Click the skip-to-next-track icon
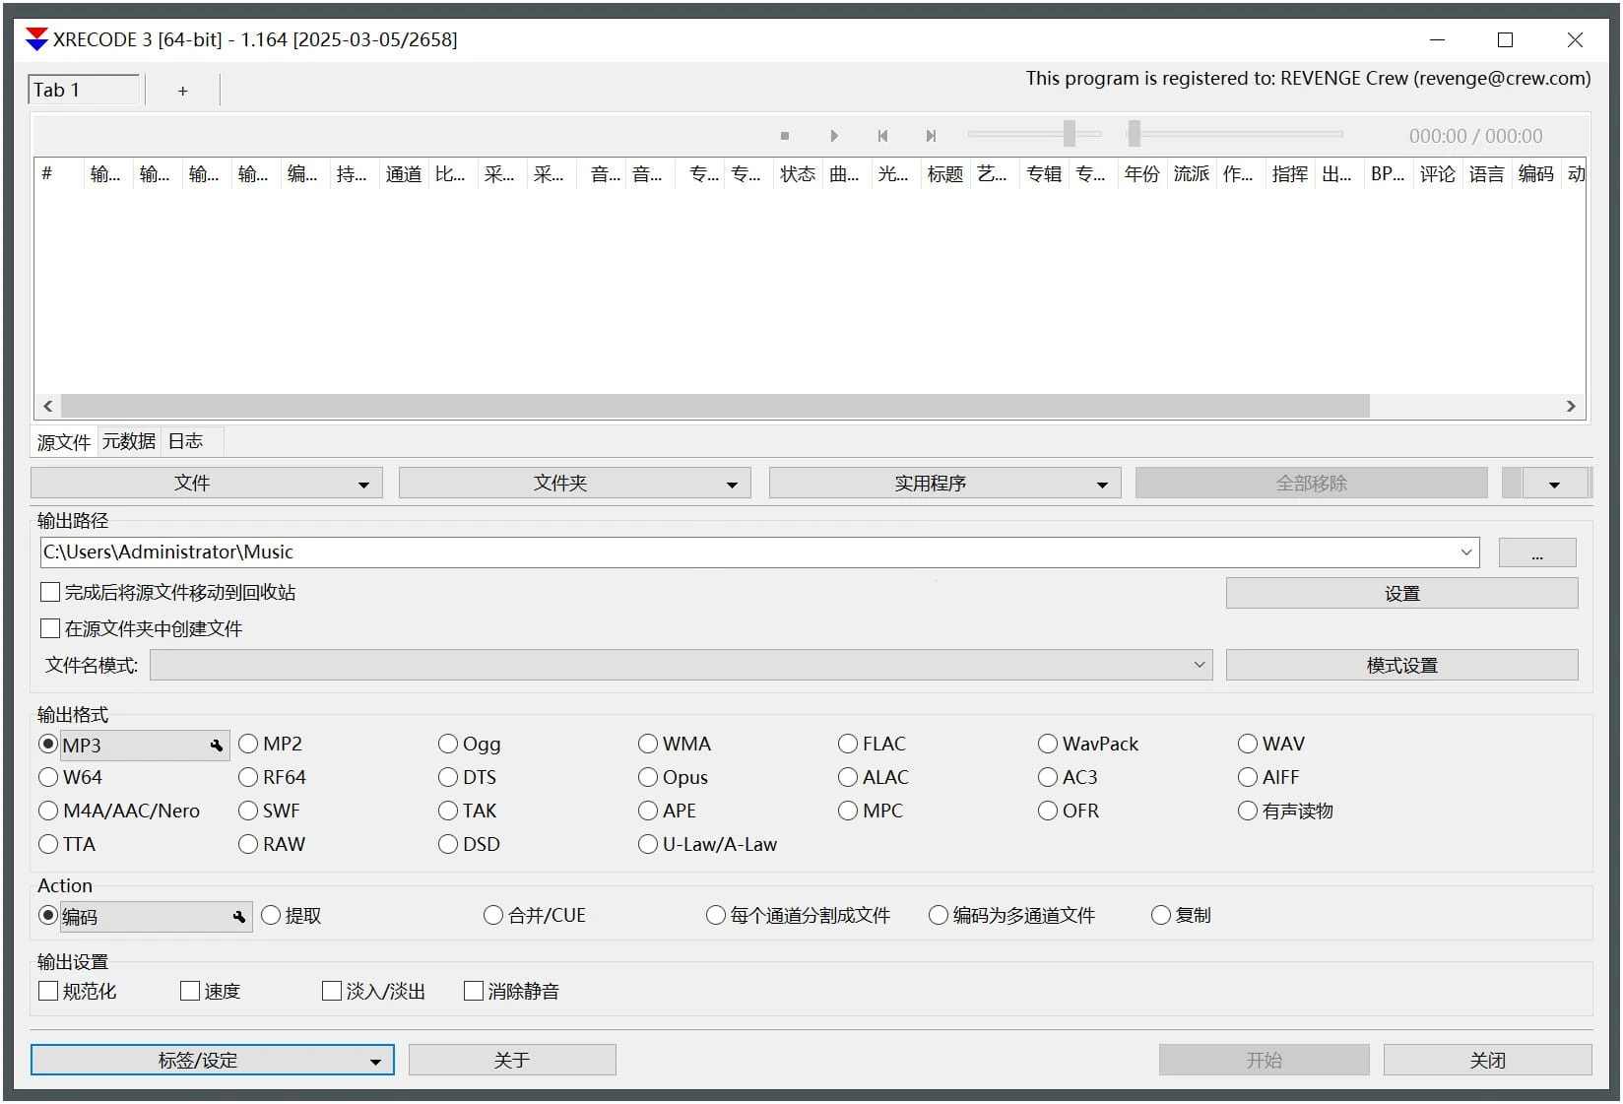The image size is (1623, 1104). click(x=930, y=136)
